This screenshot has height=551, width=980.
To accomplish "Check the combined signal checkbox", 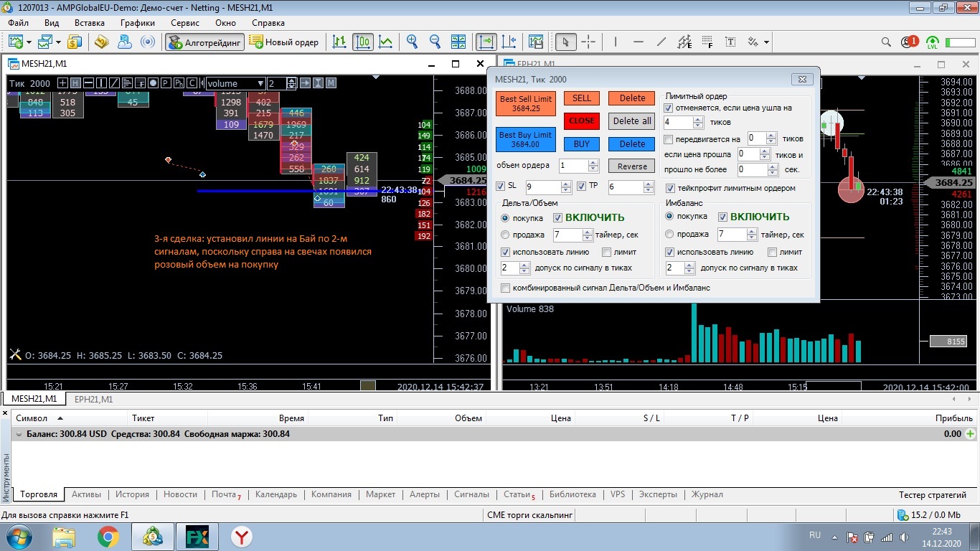I will (x=506, y=288).
